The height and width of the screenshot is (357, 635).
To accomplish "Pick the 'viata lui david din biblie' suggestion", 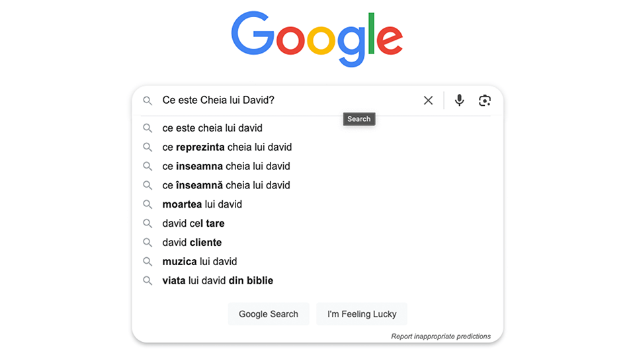I will pos(218,281).
